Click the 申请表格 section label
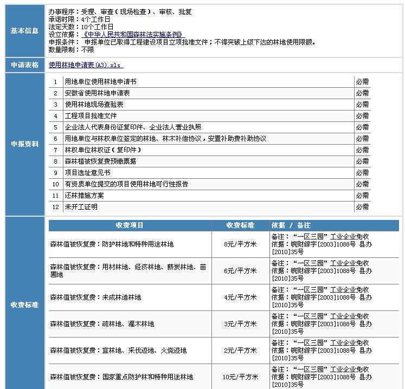This screenshot has height=389, width=405. click(24, 65)
